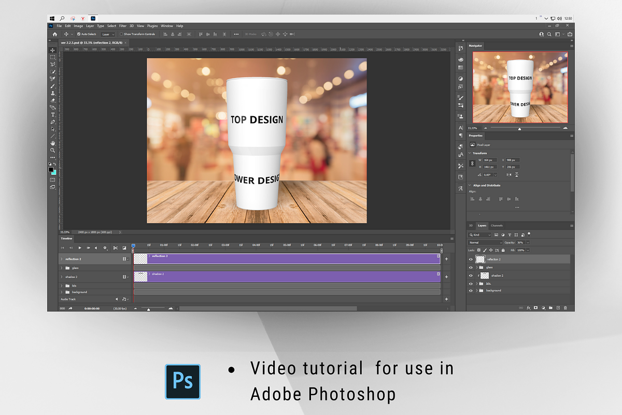Open the Plugins menu

tap(152, 26)
